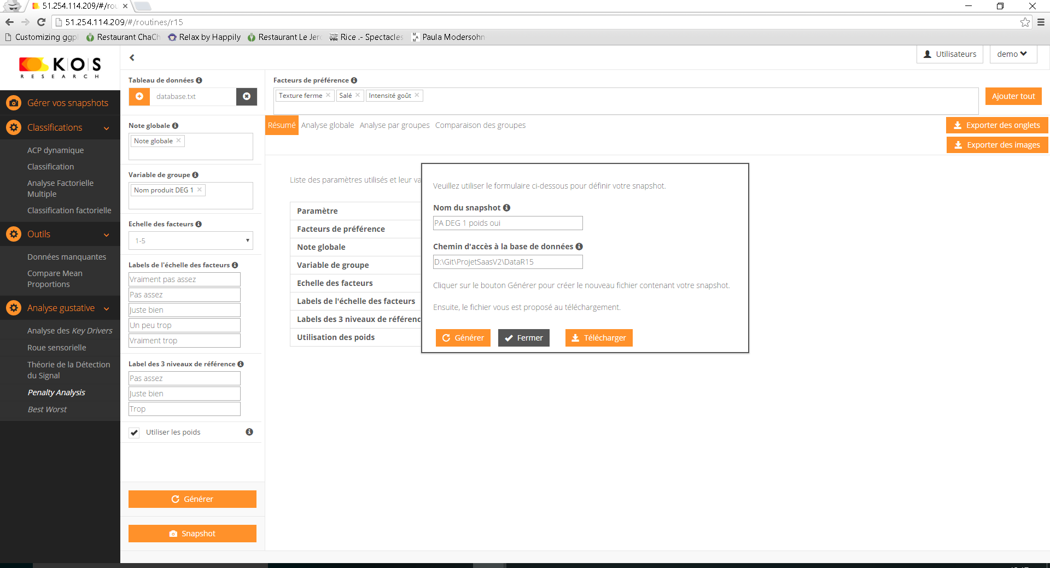
Task: Click info icon next to Utiliser les poids
Action: tap(249, 432)
